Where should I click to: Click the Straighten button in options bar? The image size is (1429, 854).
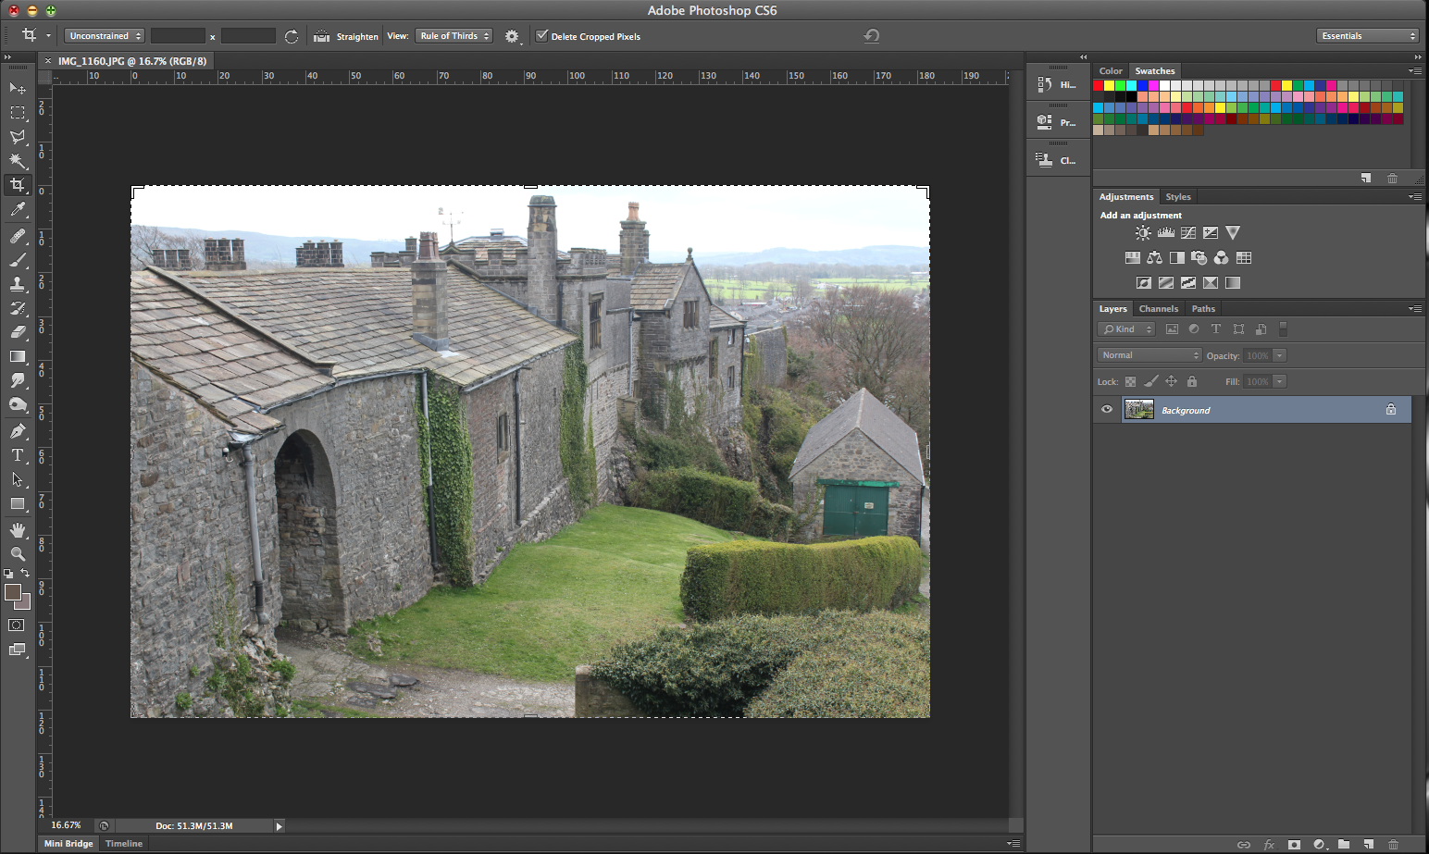click(x=347, y=36)
